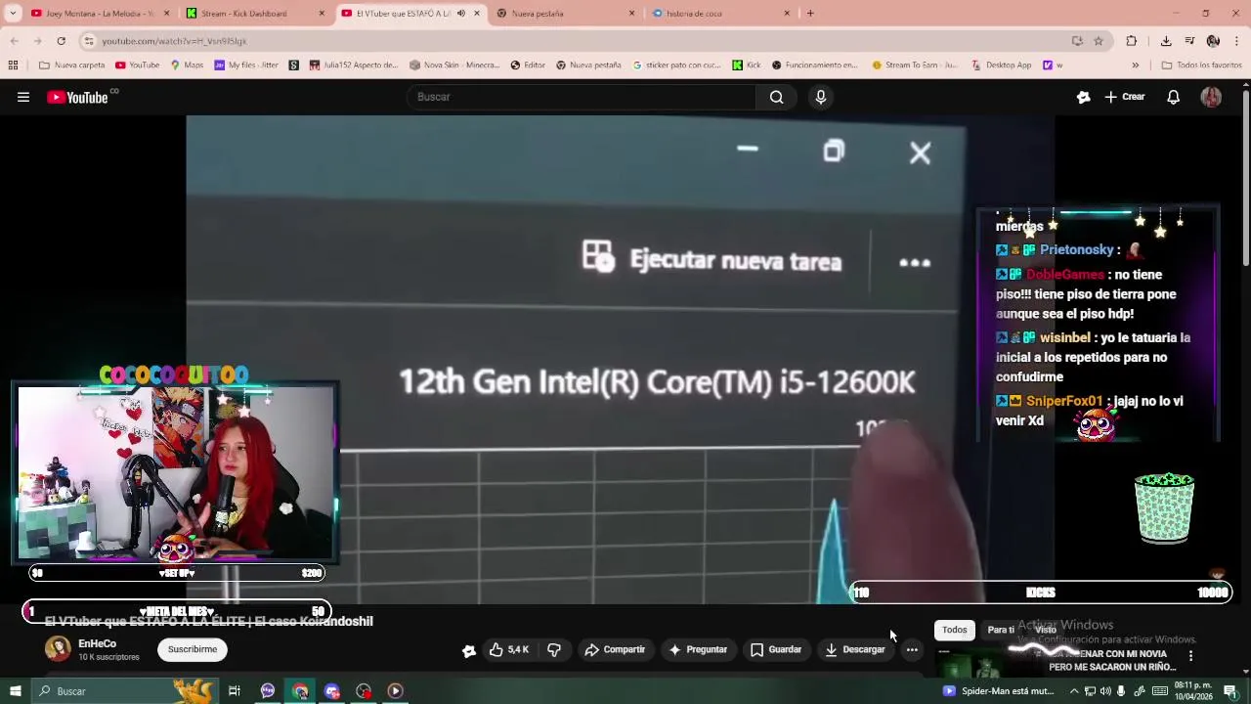The image size is (1251, 704).
Task: Open a new Chrome tab with plus
Action: point(810,13)
